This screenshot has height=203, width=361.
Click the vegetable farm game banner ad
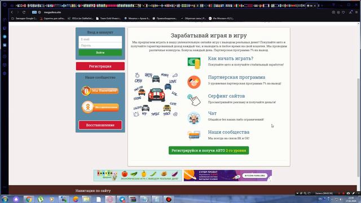138,175
